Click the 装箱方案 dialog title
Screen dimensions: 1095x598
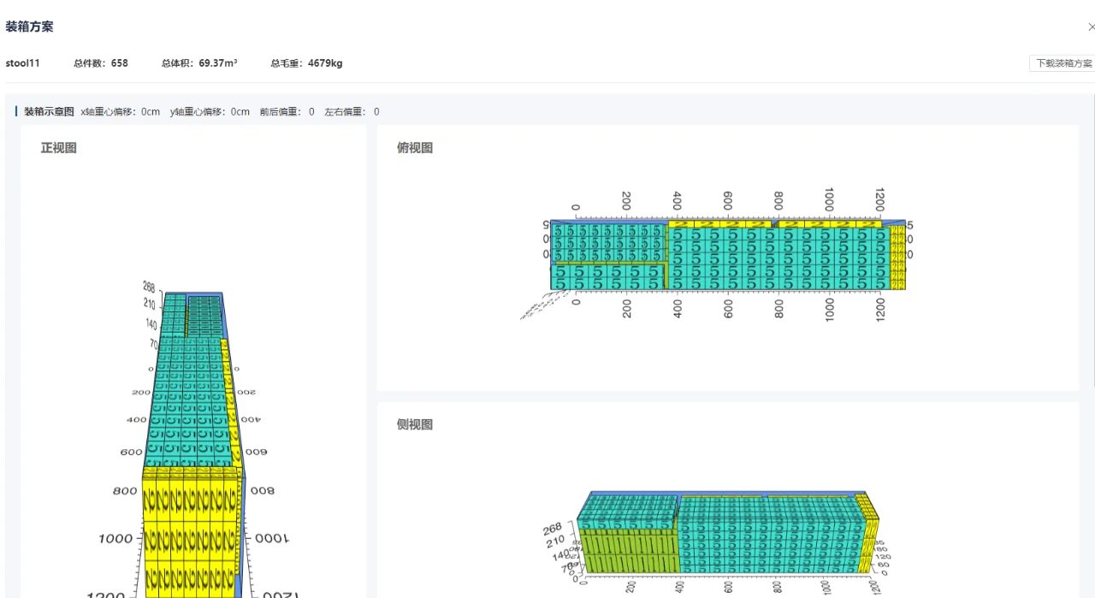tap(29, 27)
